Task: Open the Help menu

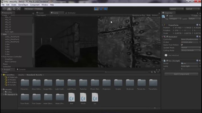Action: 52,5
